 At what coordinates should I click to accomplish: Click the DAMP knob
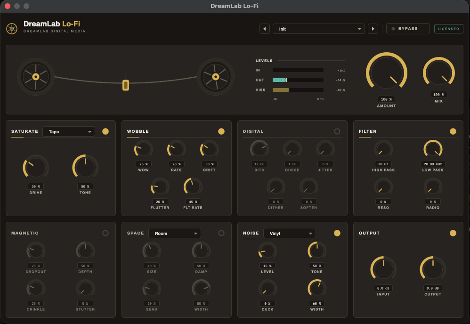201,251
